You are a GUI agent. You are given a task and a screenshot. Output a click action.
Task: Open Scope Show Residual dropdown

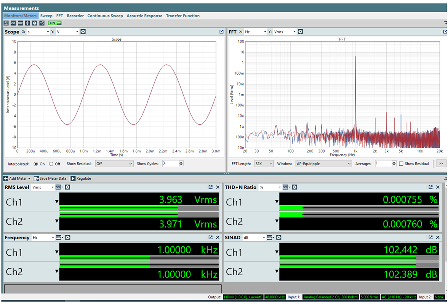coord(114,164)
